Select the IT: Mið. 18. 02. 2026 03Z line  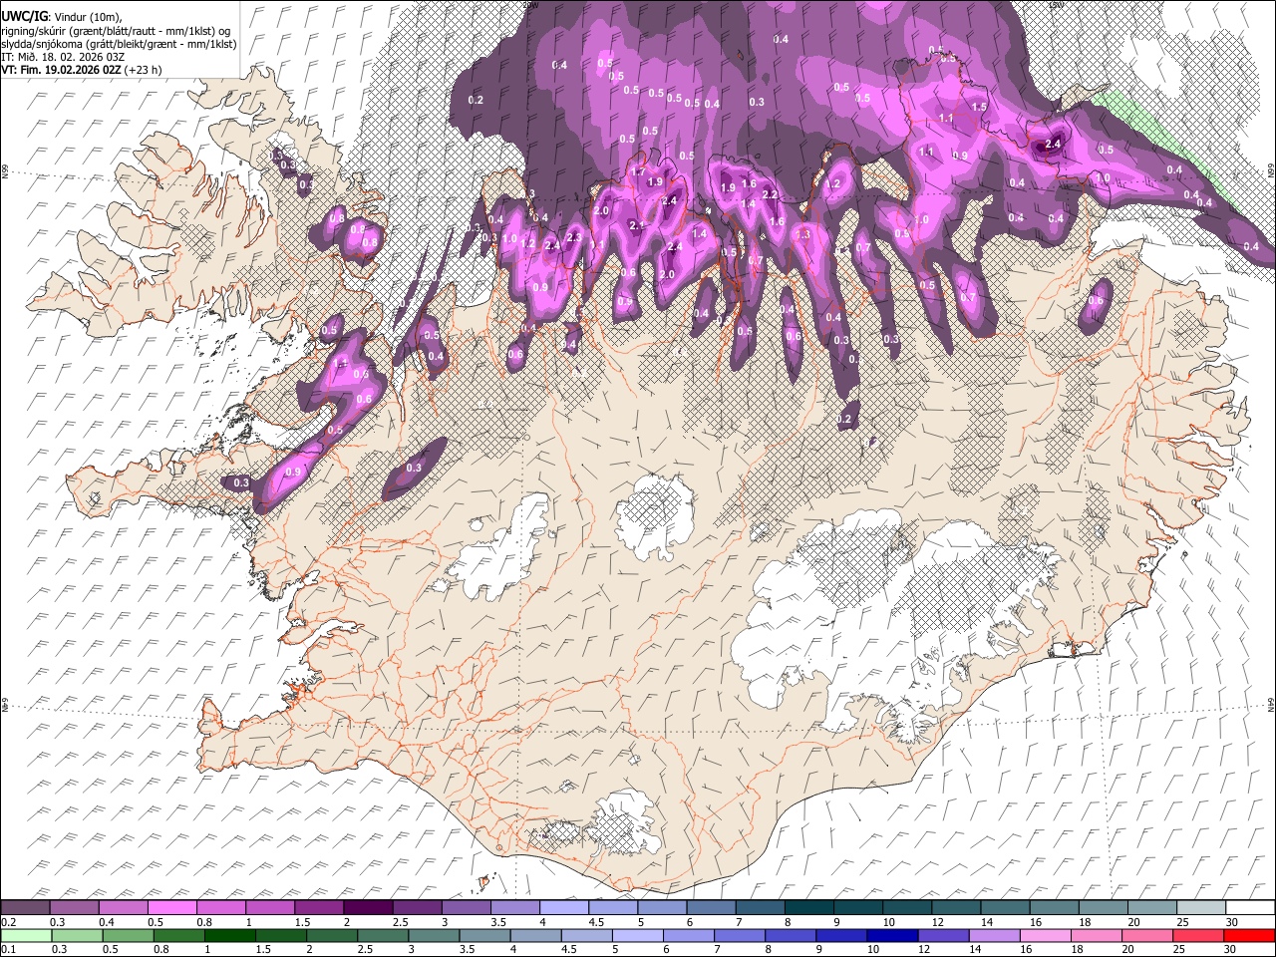click(63, 57)
